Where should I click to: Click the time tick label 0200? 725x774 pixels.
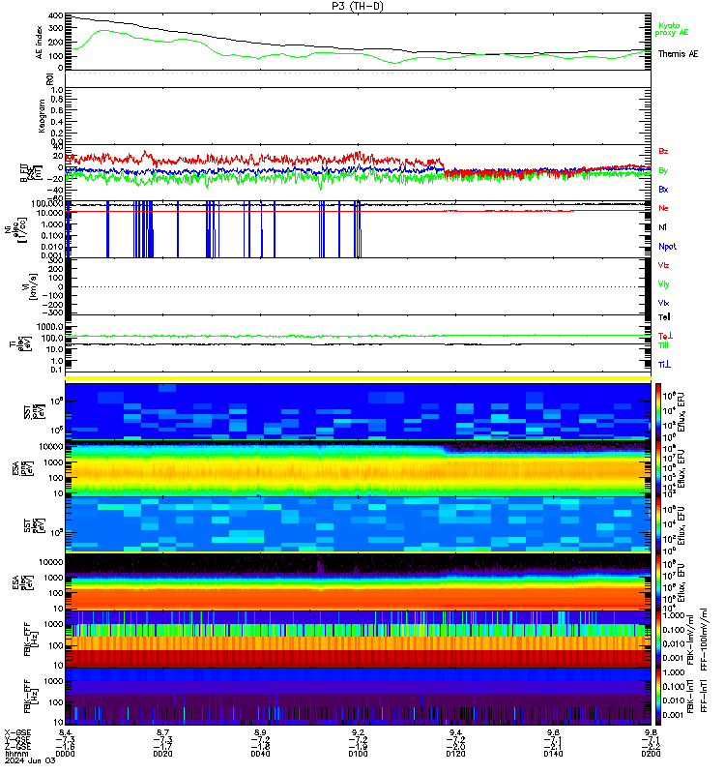click(x=651, y=754)
